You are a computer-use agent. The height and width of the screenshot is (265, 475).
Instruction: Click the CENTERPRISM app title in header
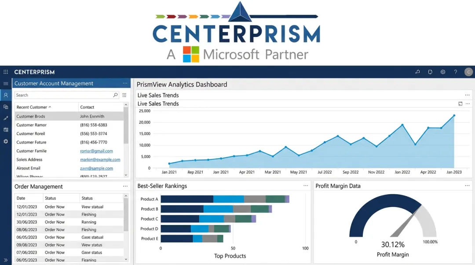coord(34,72)
